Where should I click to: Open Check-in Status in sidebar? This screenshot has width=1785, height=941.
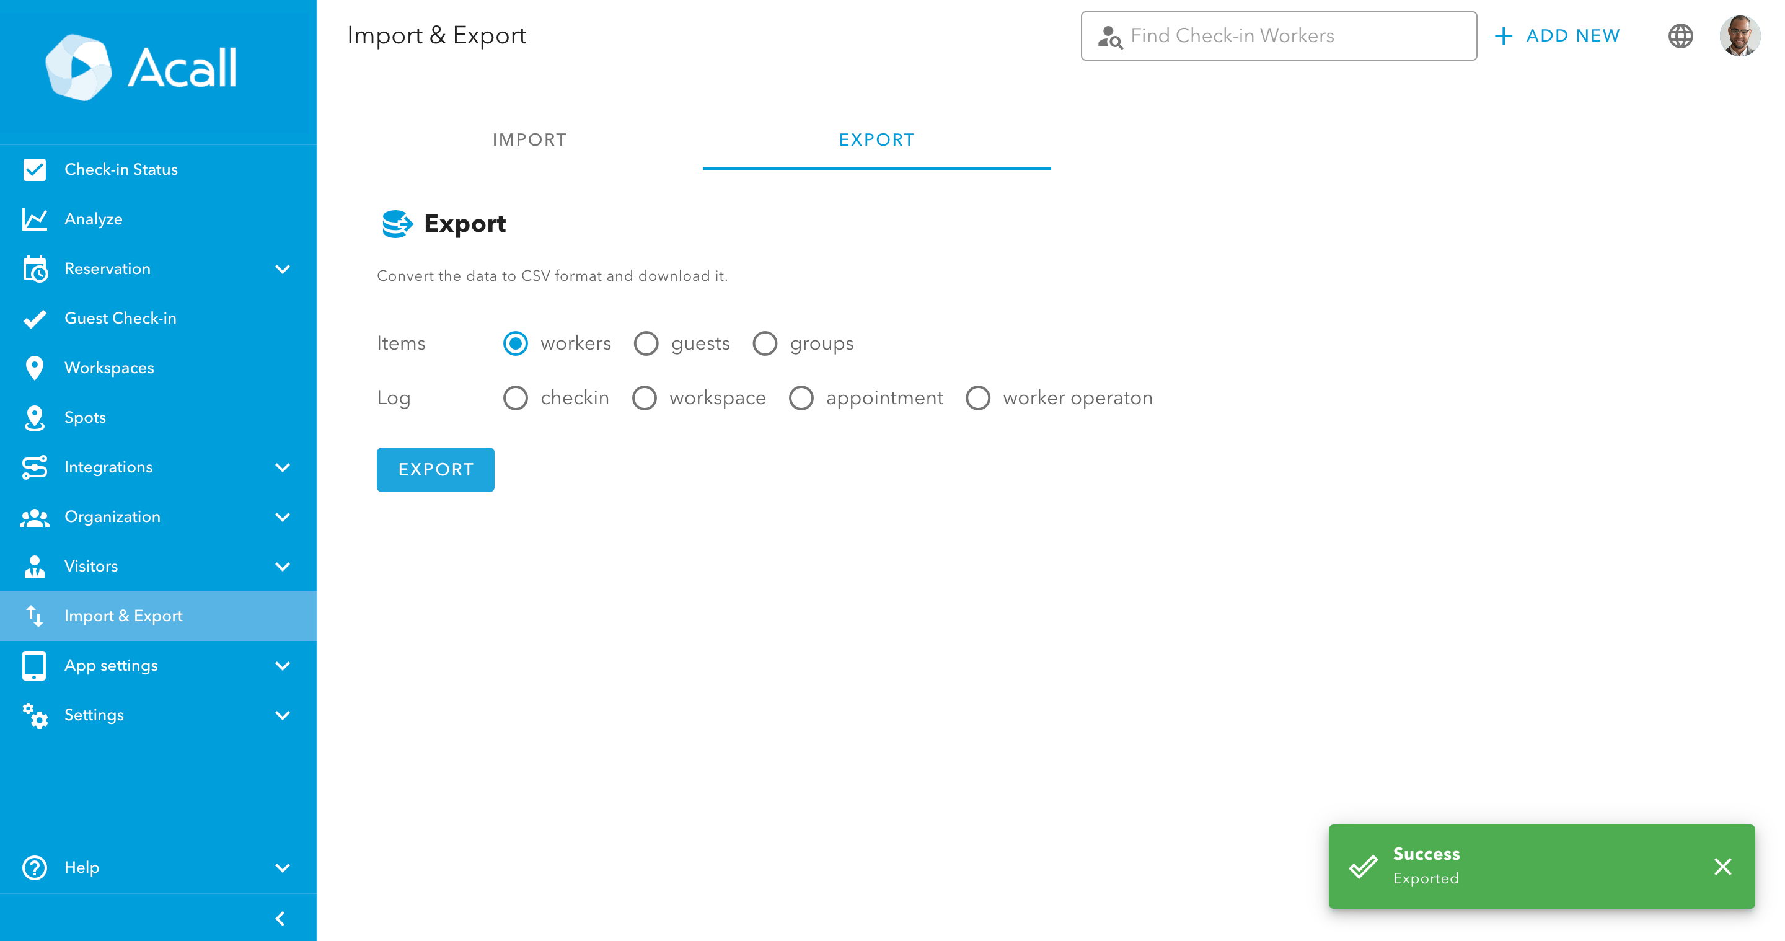point(159,169)
